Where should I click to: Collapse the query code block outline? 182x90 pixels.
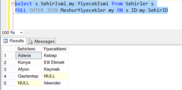13,4
